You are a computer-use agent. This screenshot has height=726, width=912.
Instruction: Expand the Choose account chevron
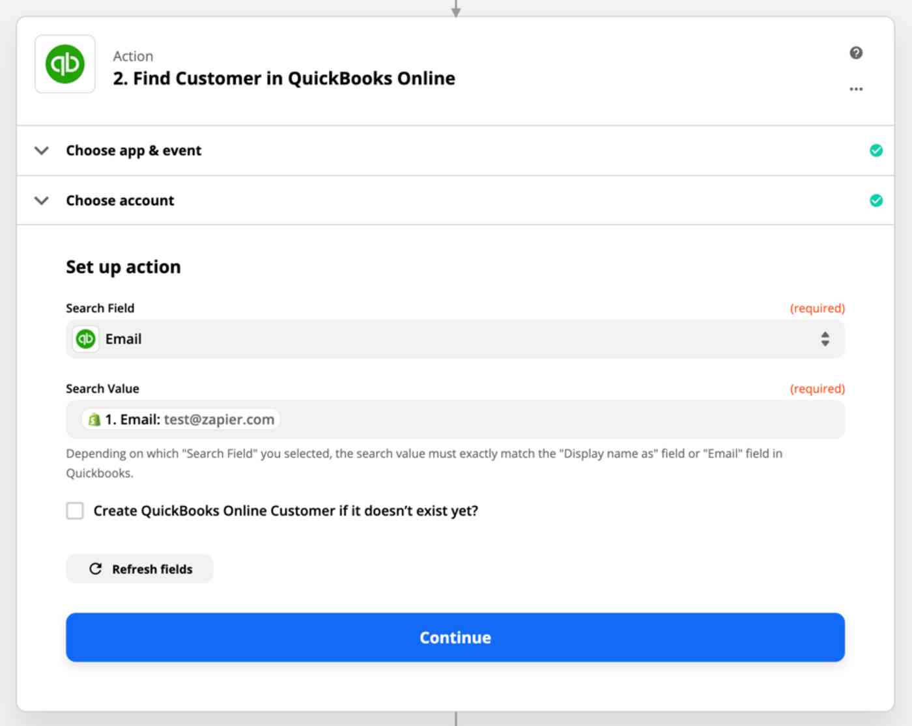tap(42, 201)
